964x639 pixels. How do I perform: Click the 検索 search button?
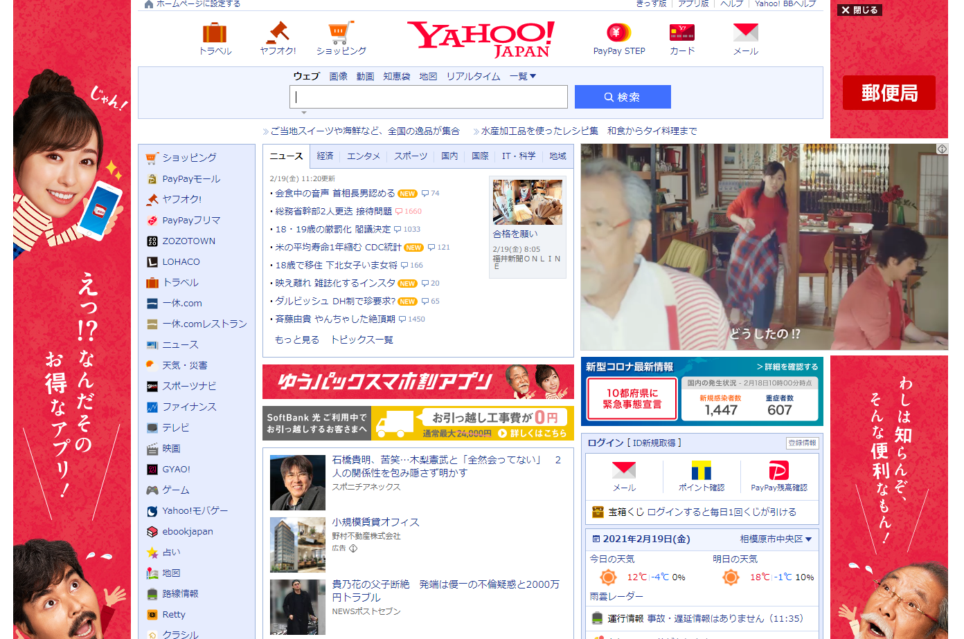623,97
